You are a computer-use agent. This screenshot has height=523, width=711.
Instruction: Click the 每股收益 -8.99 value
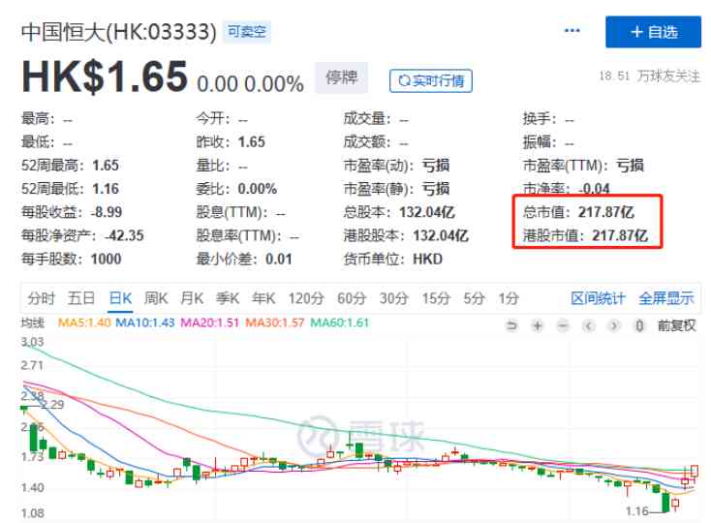point(107,212)
